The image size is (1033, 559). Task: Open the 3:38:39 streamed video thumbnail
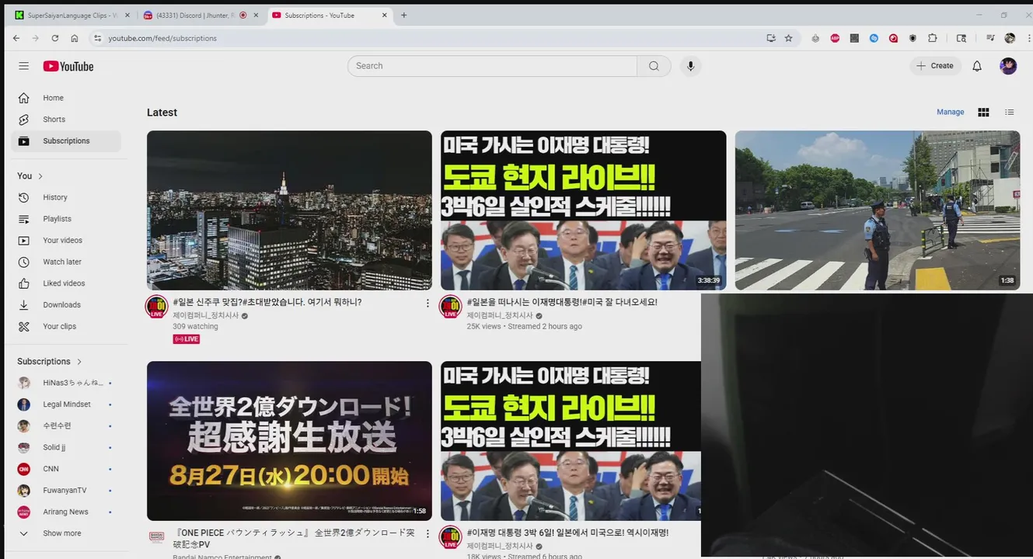[x=583, y=210]
